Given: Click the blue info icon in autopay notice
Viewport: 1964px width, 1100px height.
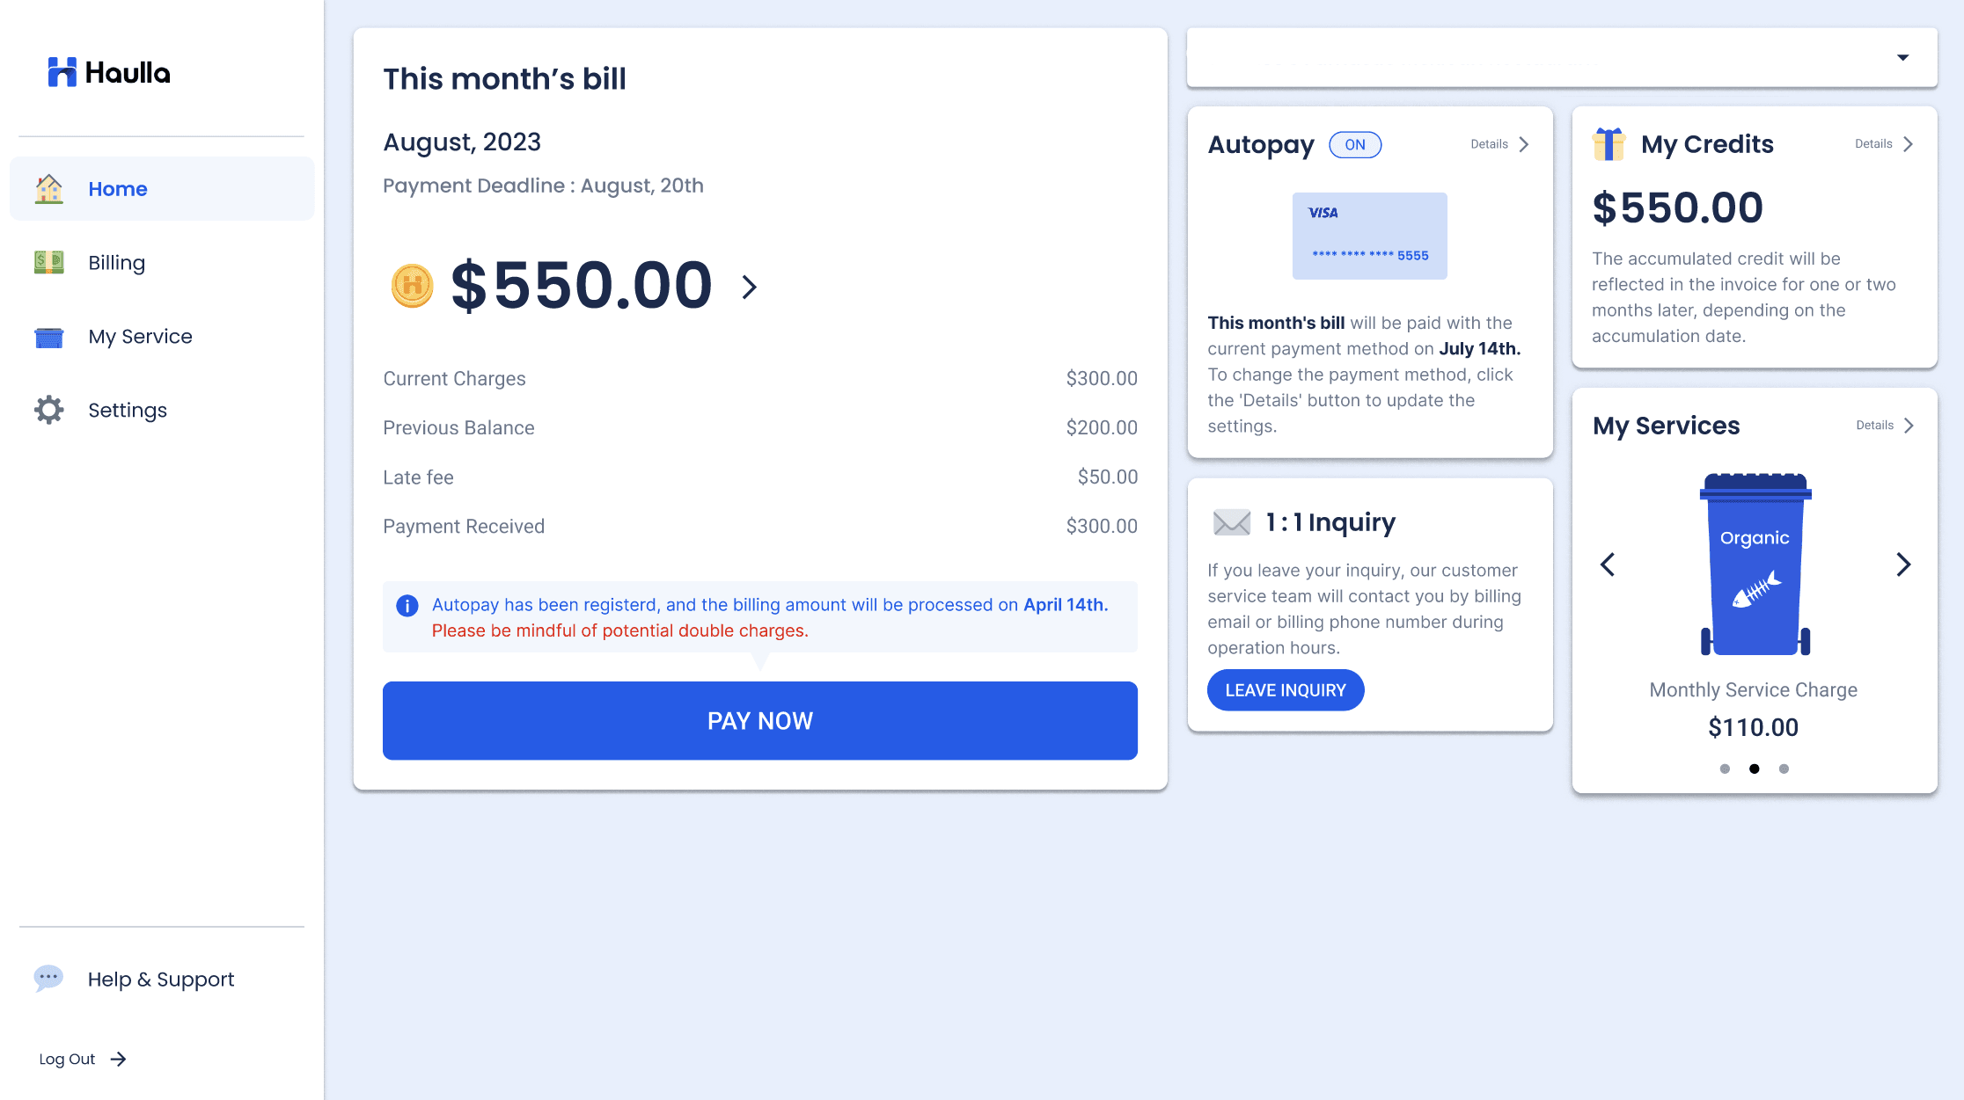Looking at the screenshot, I should coord(407,605).
